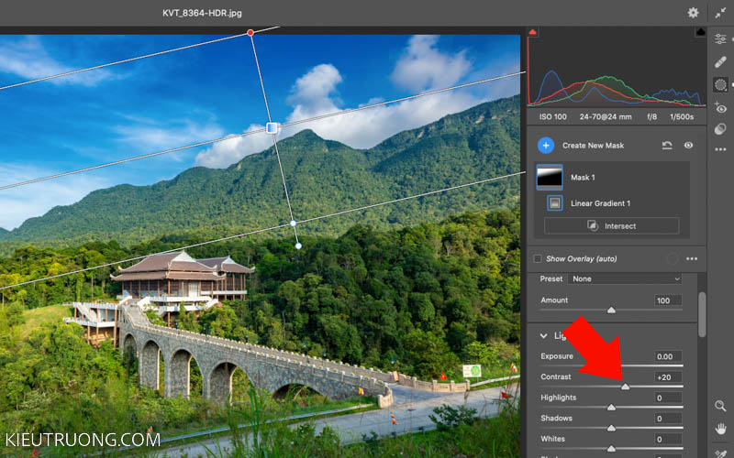This screenshot has height=458, width=734.
Task: Click the 24-70@24 mm lens text
Action: coord(606,117)
